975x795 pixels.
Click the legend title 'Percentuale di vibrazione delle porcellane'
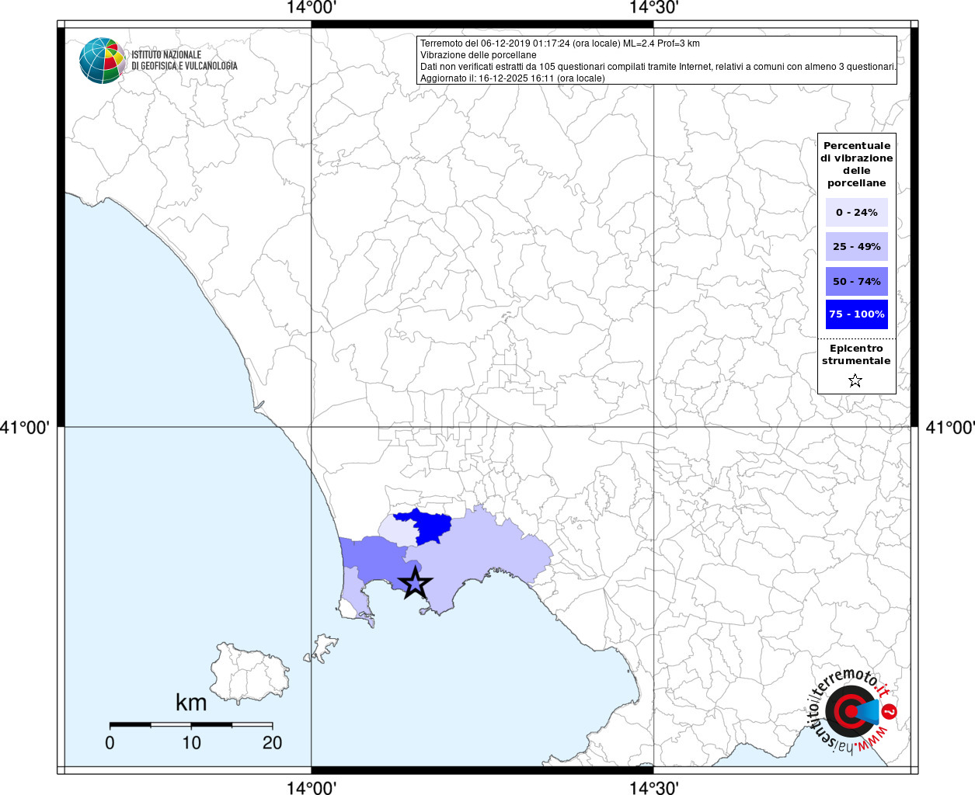857,165
